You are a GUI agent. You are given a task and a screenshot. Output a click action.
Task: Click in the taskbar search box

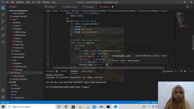(x=31, y=107)
